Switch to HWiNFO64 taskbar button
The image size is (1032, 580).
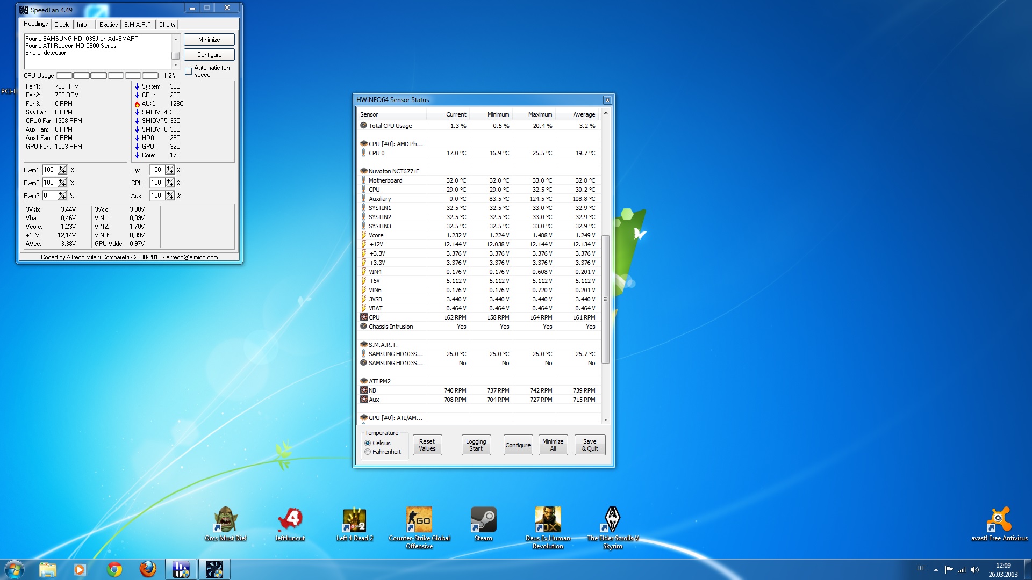[181, 569]
